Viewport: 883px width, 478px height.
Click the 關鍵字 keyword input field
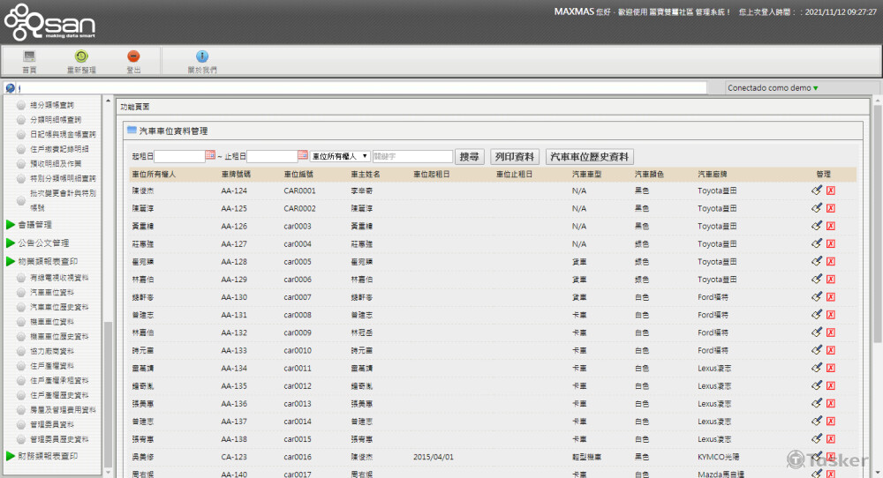coord(411,156)
